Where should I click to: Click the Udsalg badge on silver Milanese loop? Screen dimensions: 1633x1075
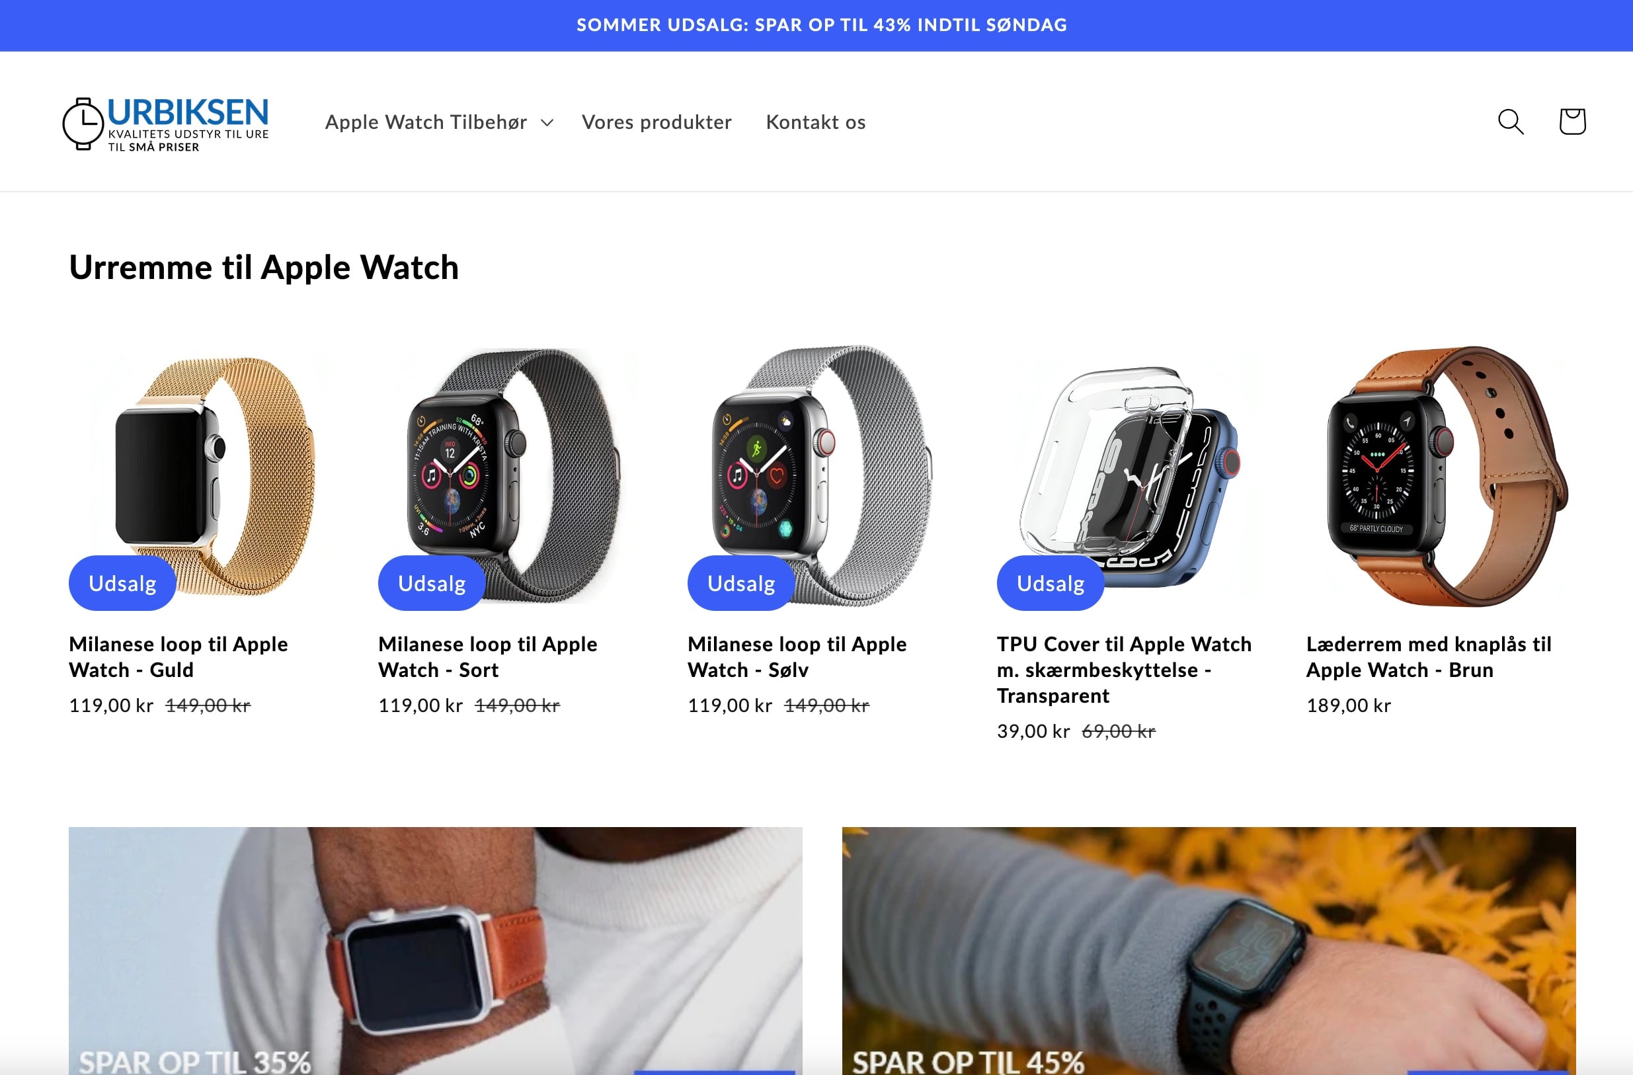pos(742,583)
